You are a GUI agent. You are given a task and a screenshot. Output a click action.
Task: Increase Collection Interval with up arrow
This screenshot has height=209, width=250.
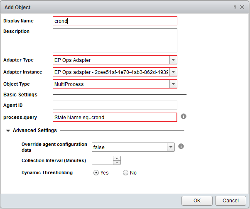click(x=117, y=158)
